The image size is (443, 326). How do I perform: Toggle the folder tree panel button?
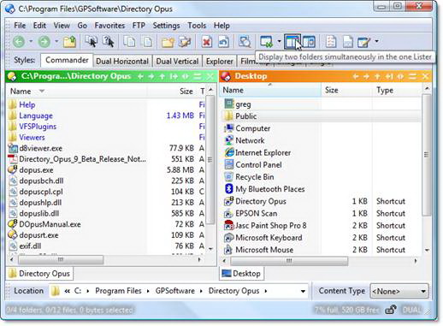(x=309, y=42)
